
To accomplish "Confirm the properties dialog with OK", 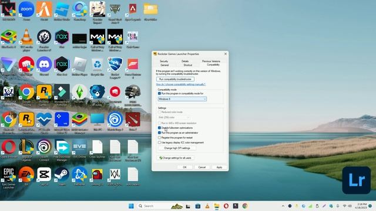I will tap(184, 167).
